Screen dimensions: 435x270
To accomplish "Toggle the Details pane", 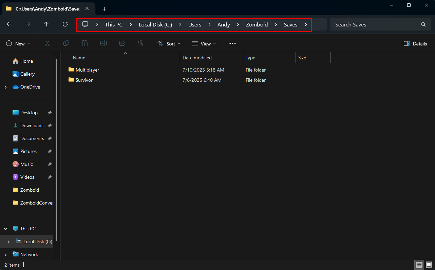I will click(415, 43).
